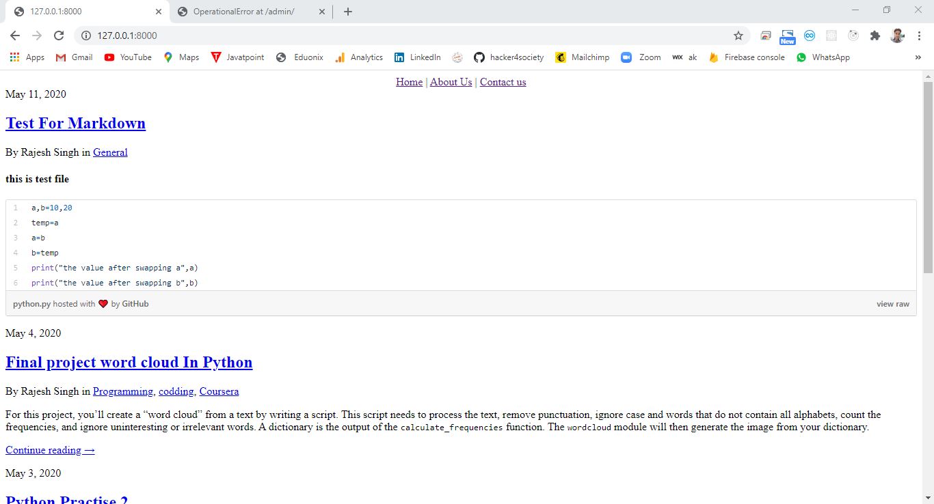Viewport: 934px width, 504px height.
Task: Click the address bar showing 127.0.0.1:8000
Action: point(410,36)
